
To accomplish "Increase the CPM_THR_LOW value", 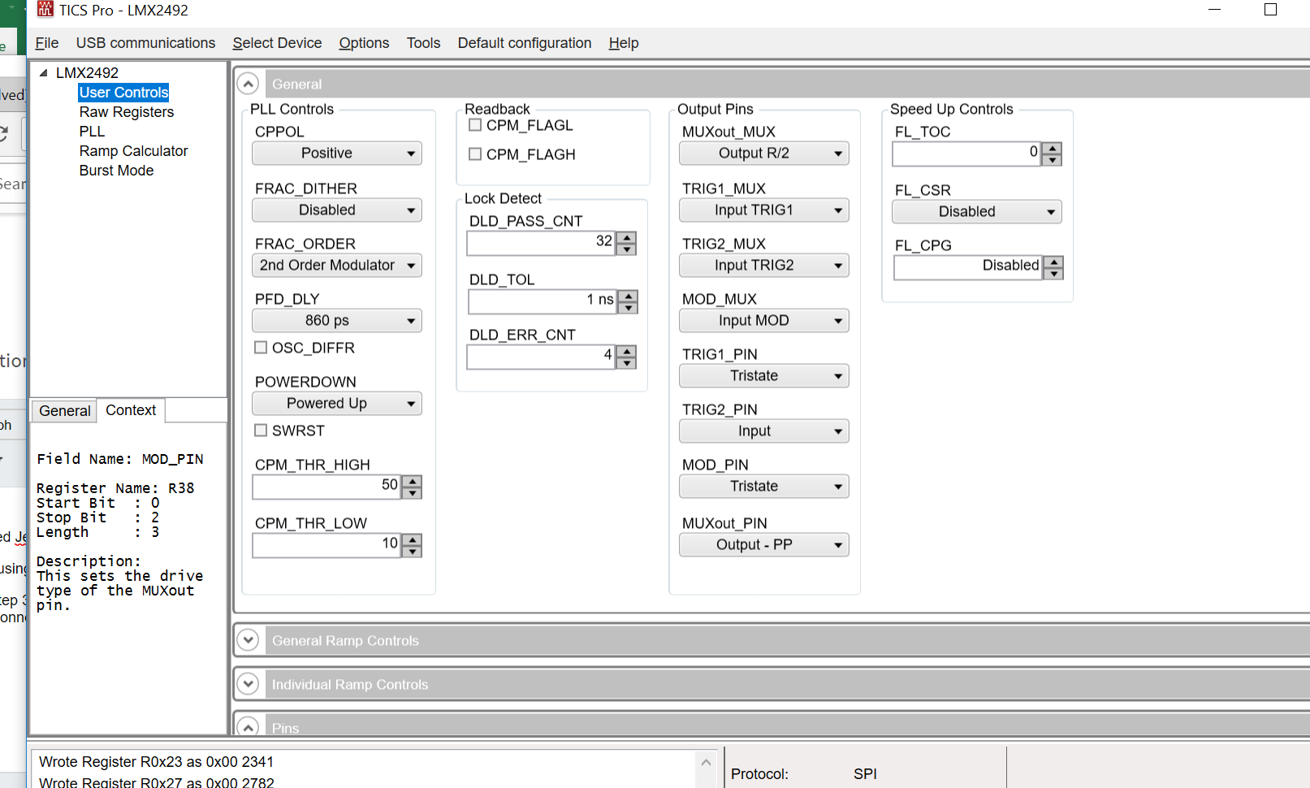I will click(x=412, y=540).
